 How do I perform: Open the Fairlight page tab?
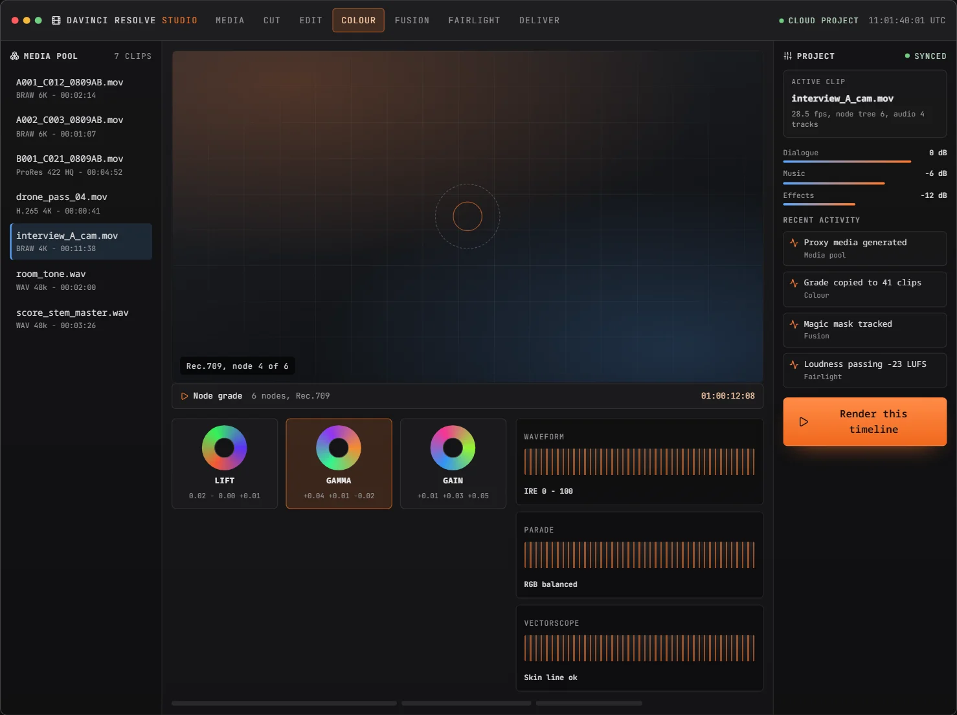coord(475,21)
